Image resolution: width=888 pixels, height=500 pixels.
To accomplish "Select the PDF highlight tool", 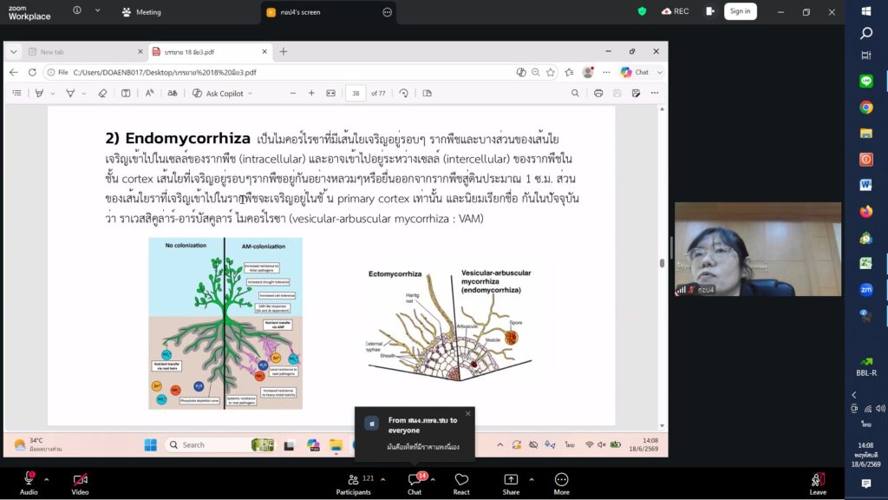I will click(x=39, y=93).
